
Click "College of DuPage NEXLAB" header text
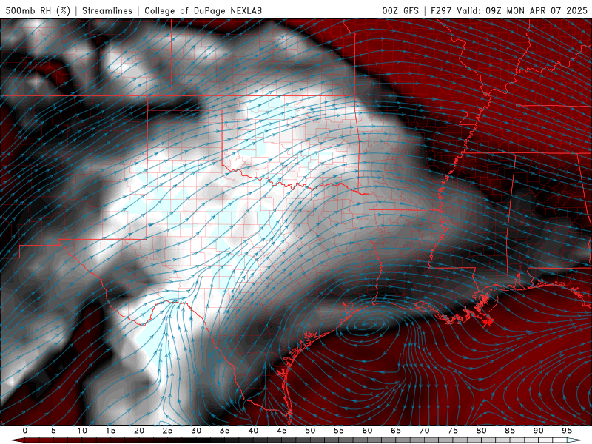coord(203,10)
